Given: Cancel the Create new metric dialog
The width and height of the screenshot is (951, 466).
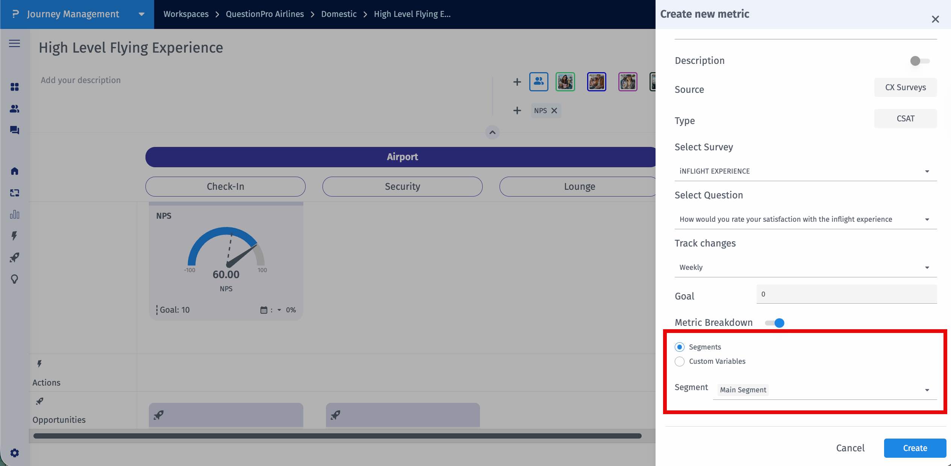Looking at the screenshot, I should [850, 448].
